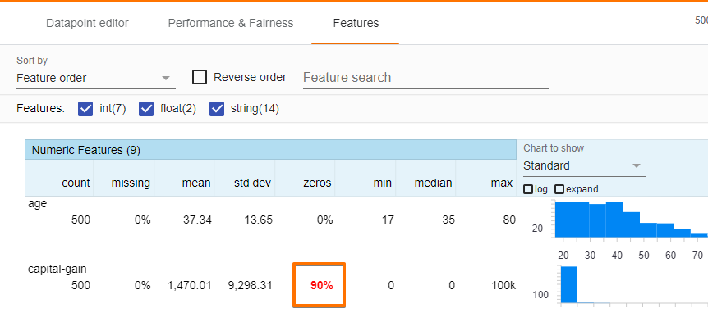This screenshot has width=708, height=317.
Task: Toggle the string(14) features checkbox
Action: (x=217, y=109)
